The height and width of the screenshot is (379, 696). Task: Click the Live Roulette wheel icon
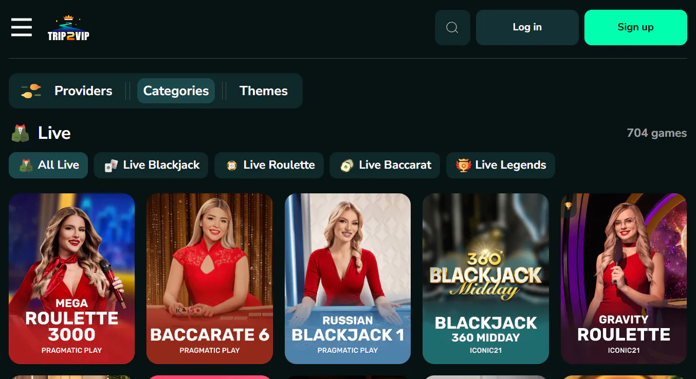pyautogui.click(x=231, y=166)
